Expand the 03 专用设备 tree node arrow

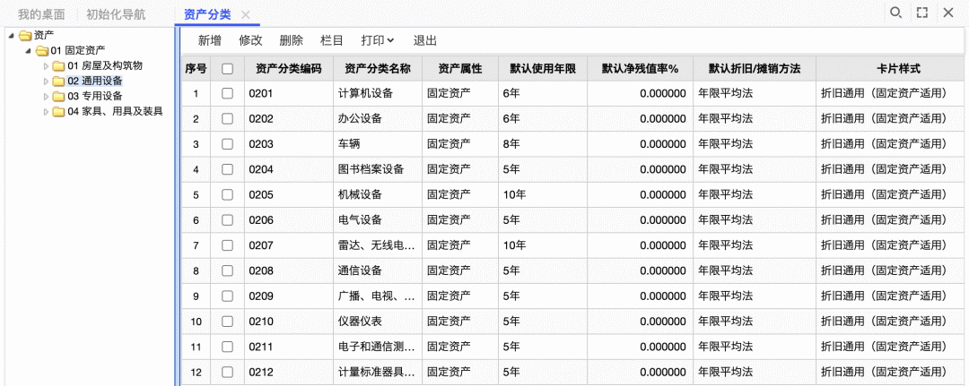[x=45, y=96]
